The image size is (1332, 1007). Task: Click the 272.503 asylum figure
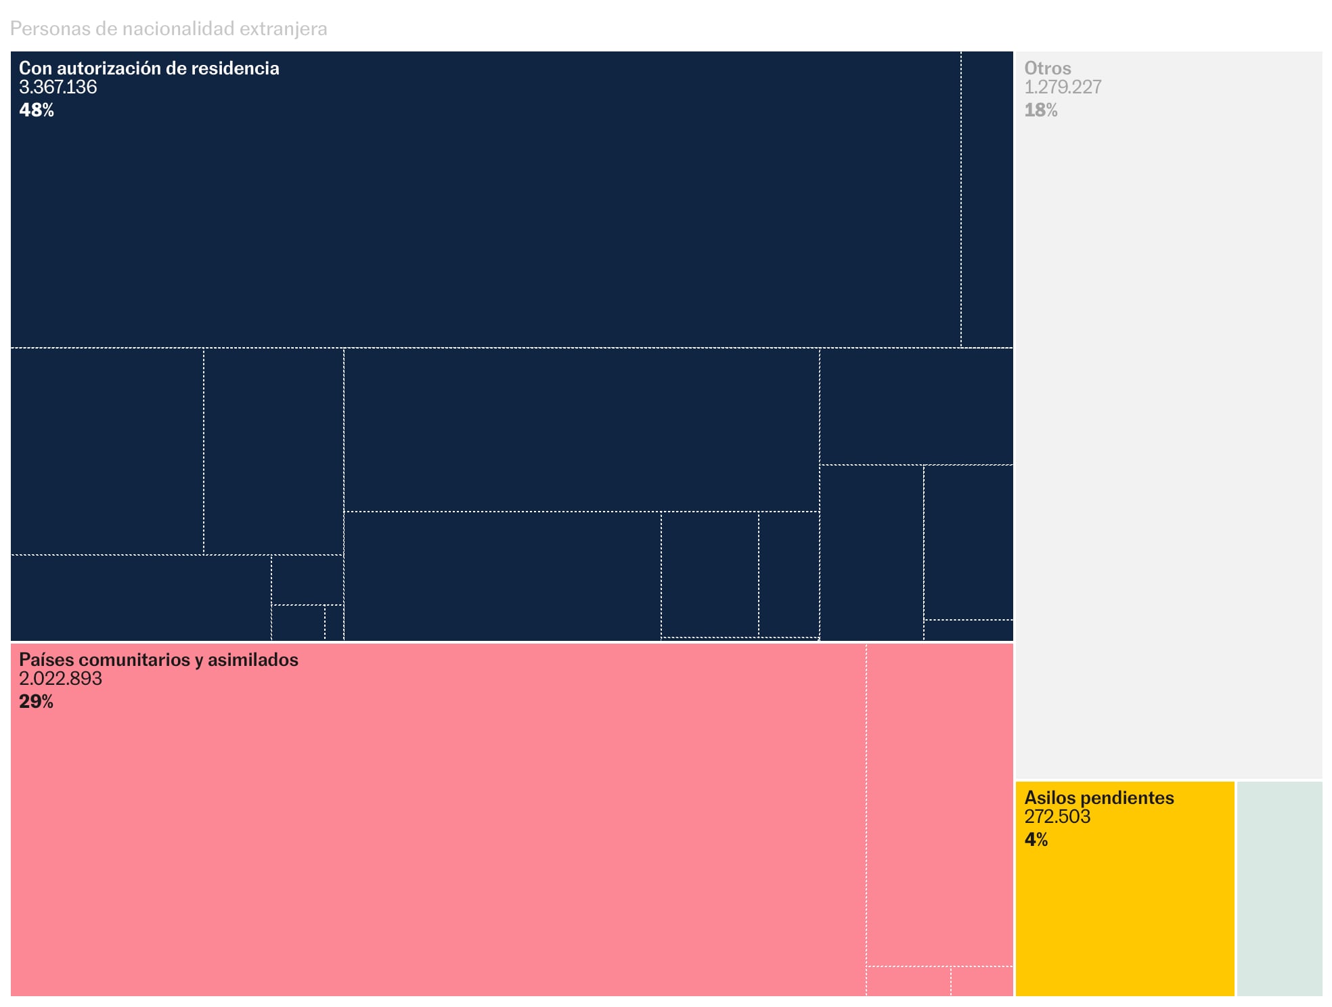(1057, 817)
